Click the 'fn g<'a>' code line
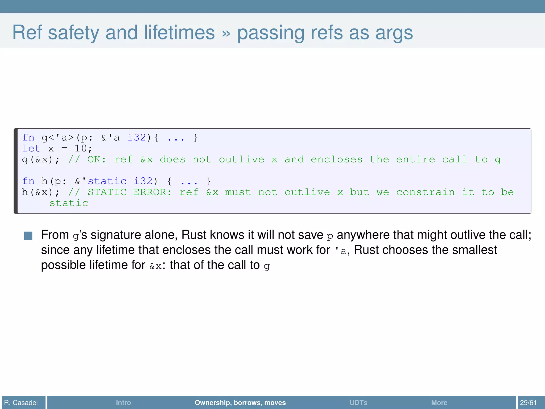 pyautogui.click(x=110, y=138)
